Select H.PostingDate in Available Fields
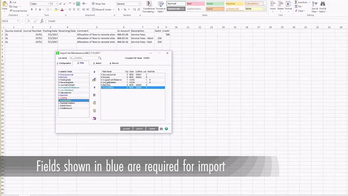The image size is (348, 196). pyautogui.click(x=73, y=80)
